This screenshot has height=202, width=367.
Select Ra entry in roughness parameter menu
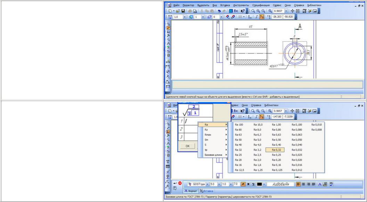[x=213, y=125]
